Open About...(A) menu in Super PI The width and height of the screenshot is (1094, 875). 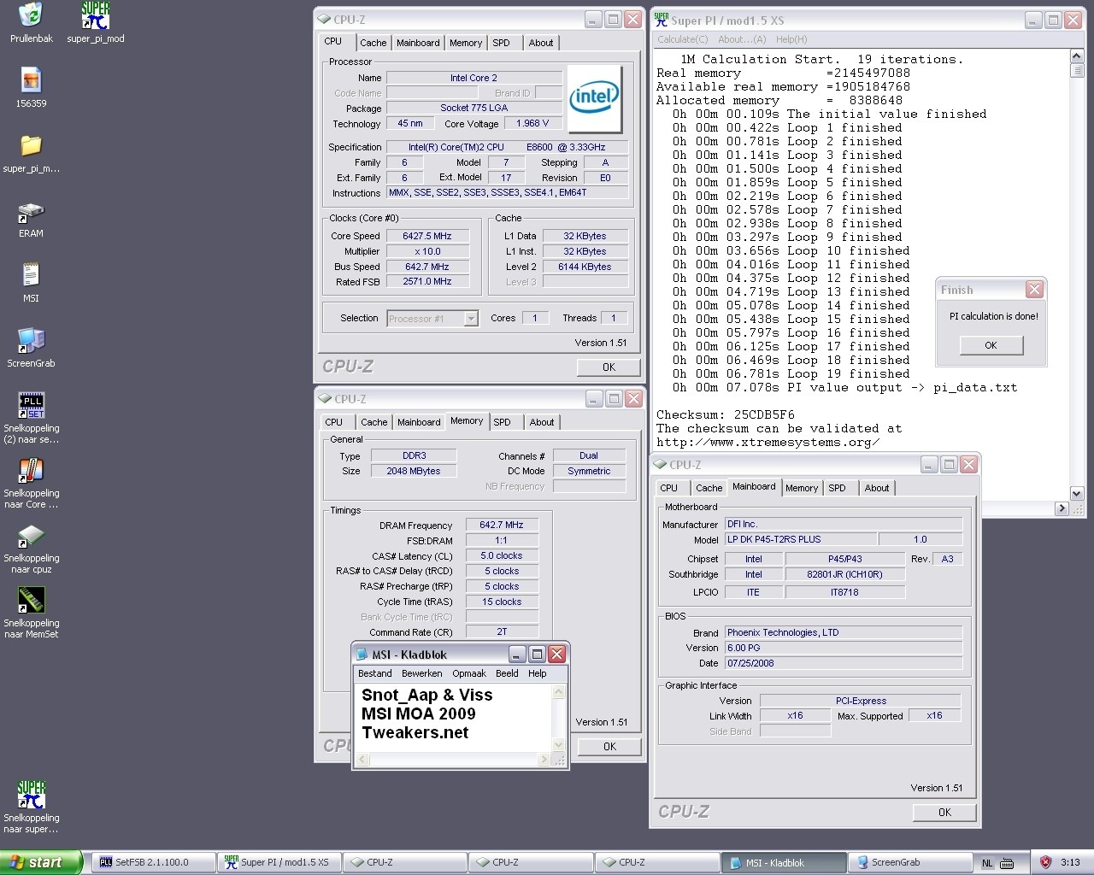pos(742,39)
